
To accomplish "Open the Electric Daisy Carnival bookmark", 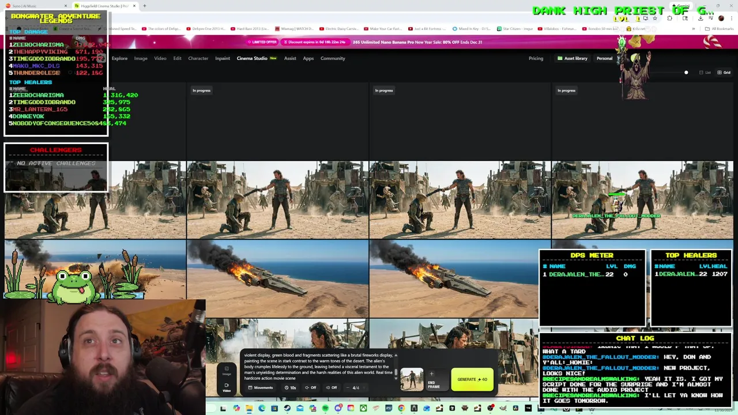I will coord(338,28).
